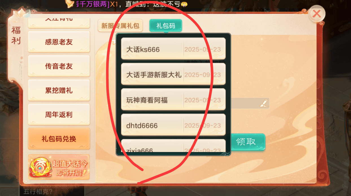The image size is (351, 196).
Task: Pick the dhtd6666 gift code entry
Action: 173,125
